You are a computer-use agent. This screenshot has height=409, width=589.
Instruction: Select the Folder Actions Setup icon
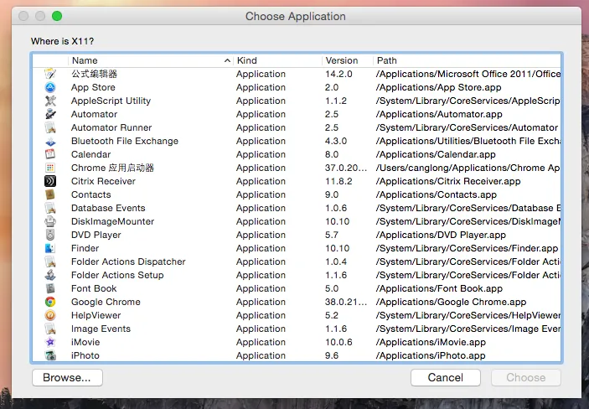[50, 275]
